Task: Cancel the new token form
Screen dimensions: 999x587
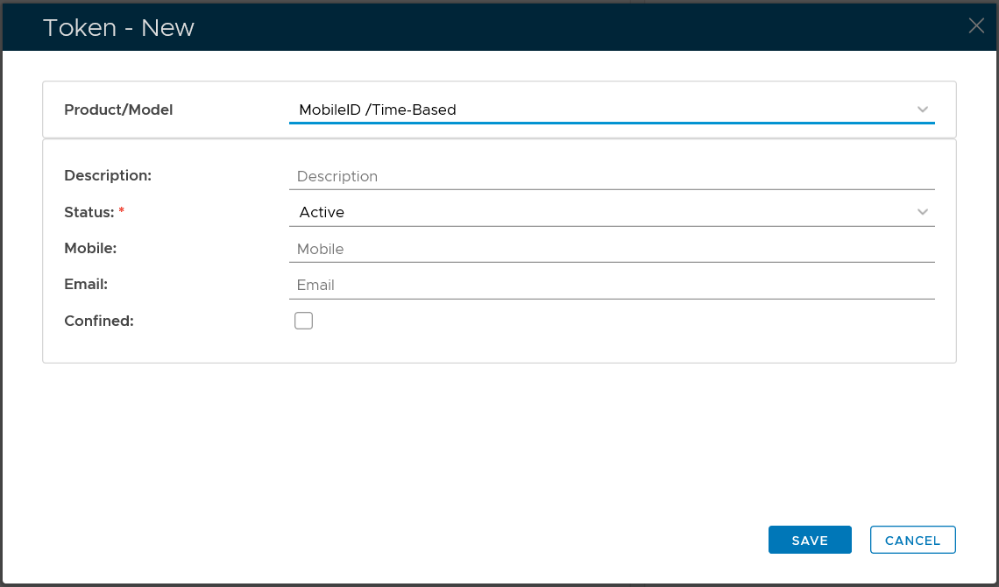Action: tap(912, 541)
